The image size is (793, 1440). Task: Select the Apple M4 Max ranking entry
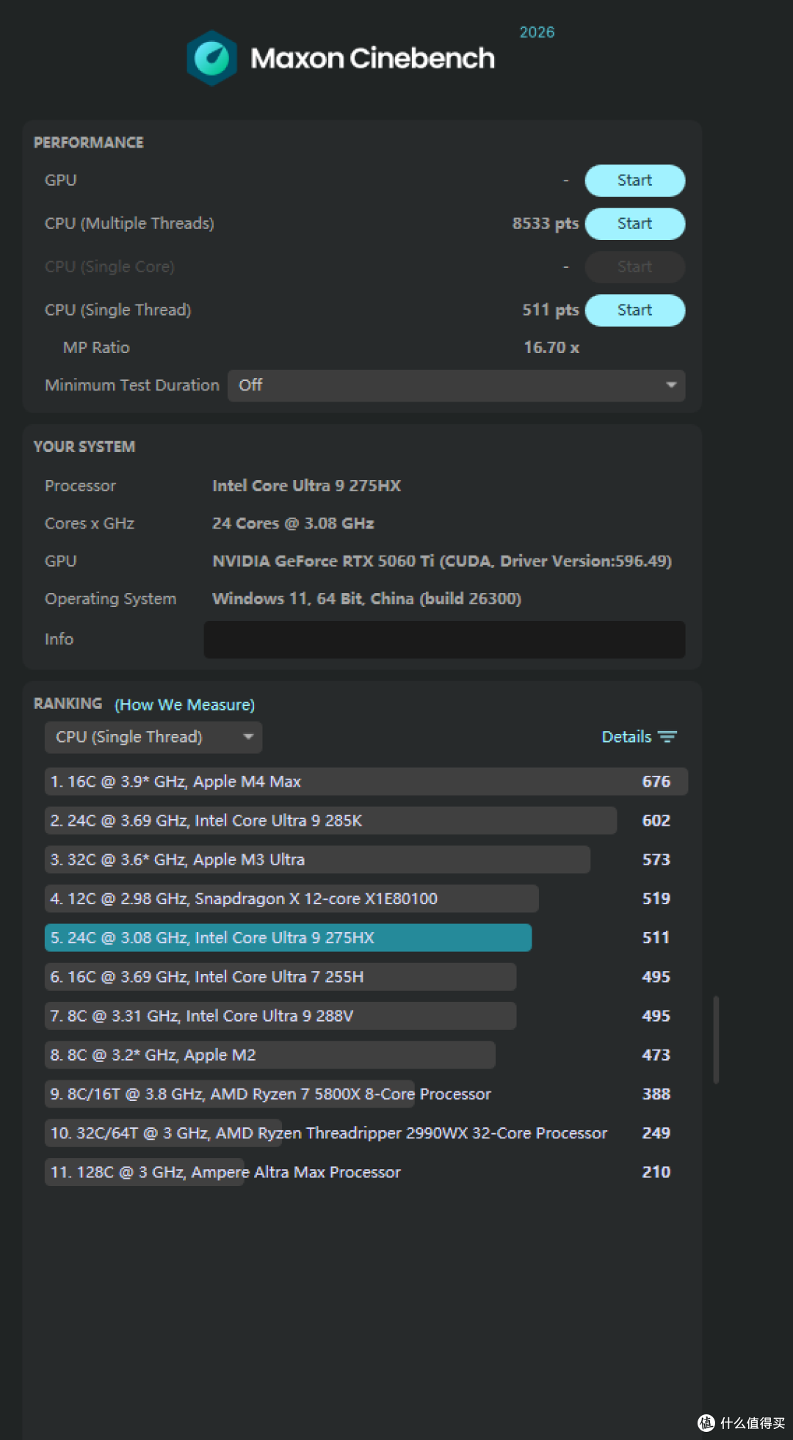pyautogui.click(x=366, y=782)
